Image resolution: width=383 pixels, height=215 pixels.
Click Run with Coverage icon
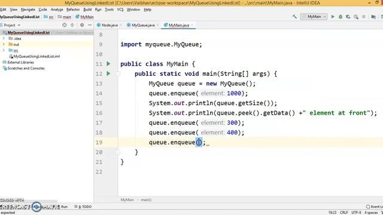click(x=348, y=17)
